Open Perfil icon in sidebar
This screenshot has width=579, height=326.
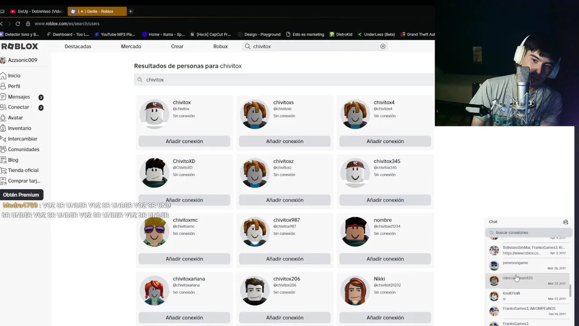tap(3, 86)
